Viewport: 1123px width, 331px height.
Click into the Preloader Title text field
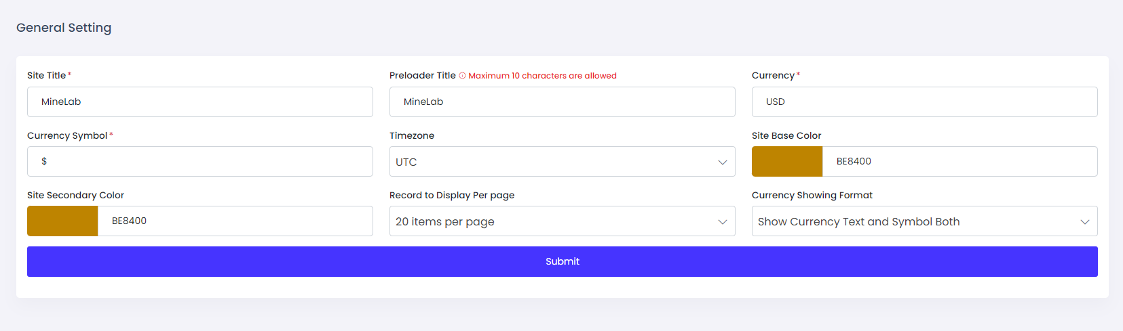tap(562, 102)
